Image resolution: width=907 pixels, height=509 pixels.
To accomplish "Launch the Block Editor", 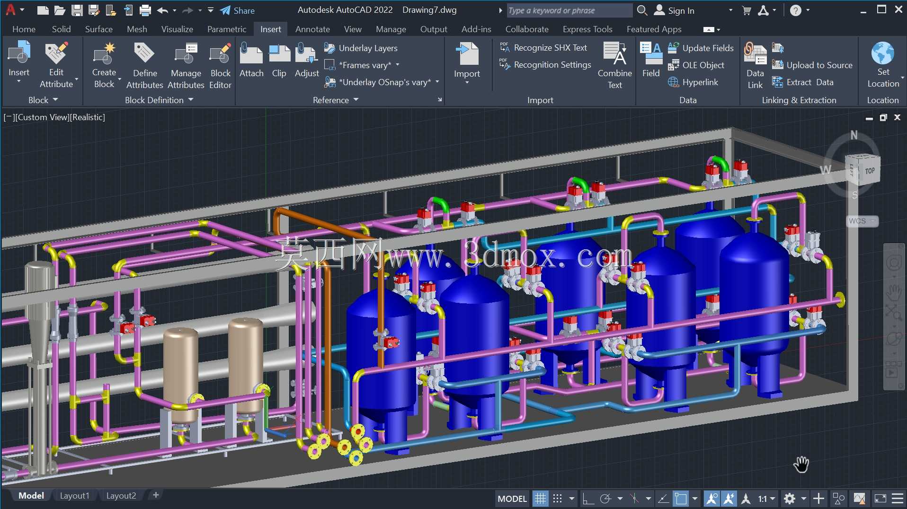I will [221, 65].
